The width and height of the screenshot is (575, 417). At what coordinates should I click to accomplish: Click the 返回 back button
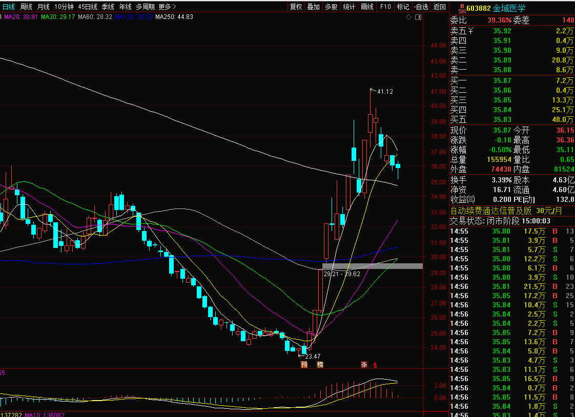439,7
